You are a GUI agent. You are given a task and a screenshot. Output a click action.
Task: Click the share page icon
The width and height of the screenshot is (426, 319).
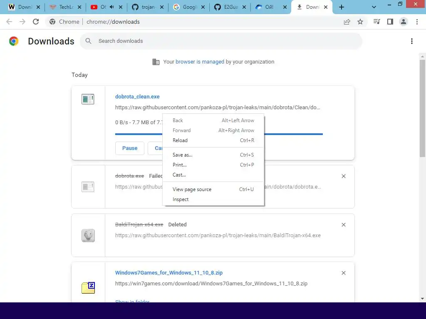coord(347,22)
